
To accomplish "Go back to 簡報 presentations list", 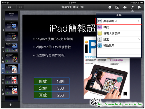I will click(x=9, y=7).
